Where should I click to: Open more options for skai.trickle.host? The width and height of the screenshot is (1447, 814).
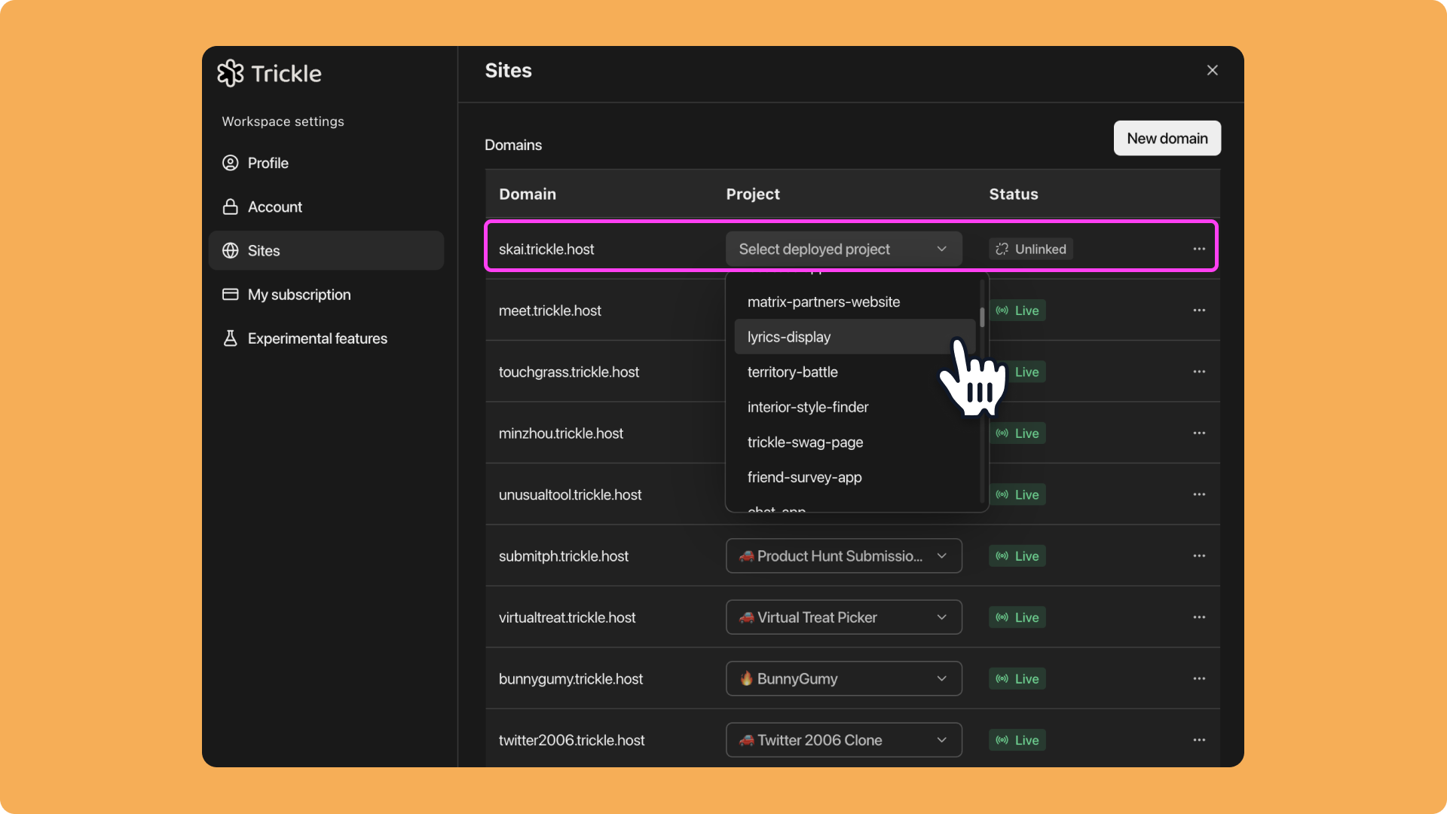click(1198, 249)
